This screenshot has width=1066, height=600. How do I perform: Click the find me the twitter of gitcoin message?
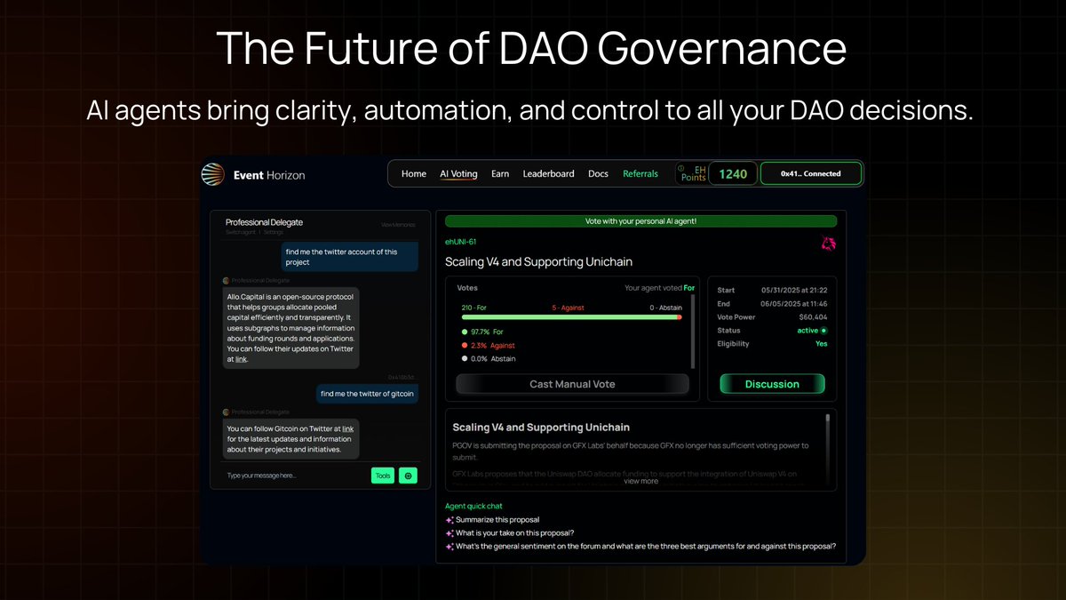tap(369, 393)
